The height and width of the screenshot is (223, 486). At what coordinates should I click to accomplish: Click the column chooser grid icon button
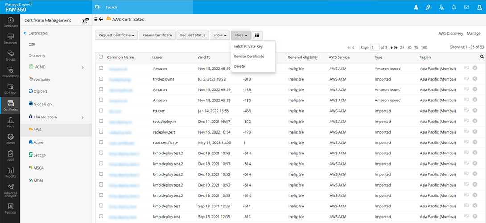point(257,35)
